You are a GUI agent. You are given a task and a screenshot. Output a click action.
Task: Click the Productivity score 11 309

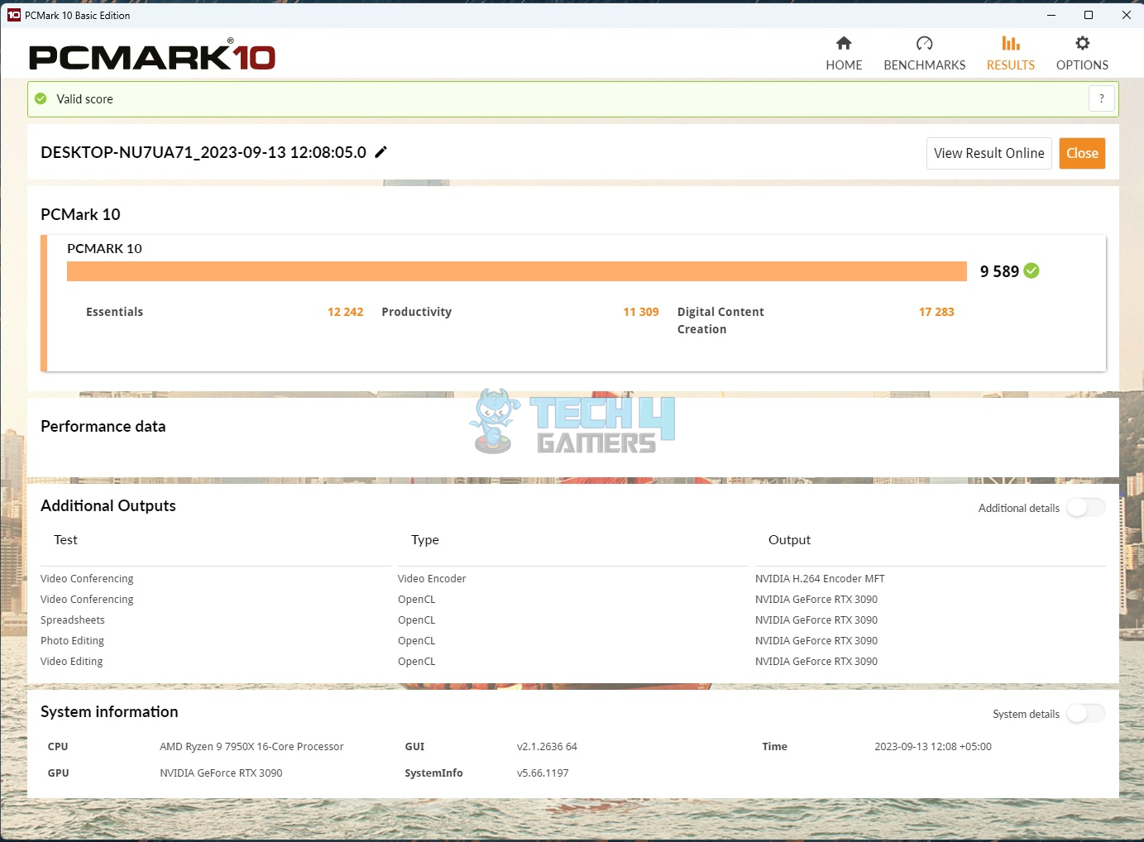tap(641, 312)
